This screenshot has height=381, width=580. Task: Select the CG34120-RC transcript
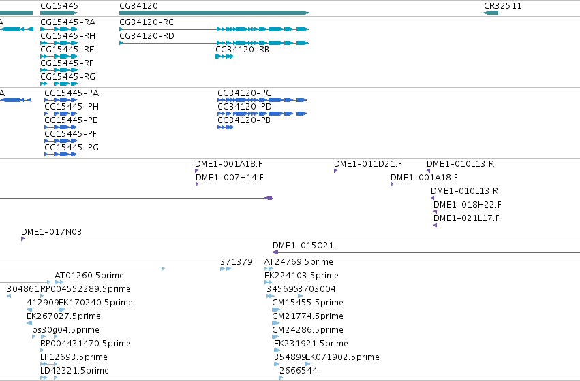[214, 29]
